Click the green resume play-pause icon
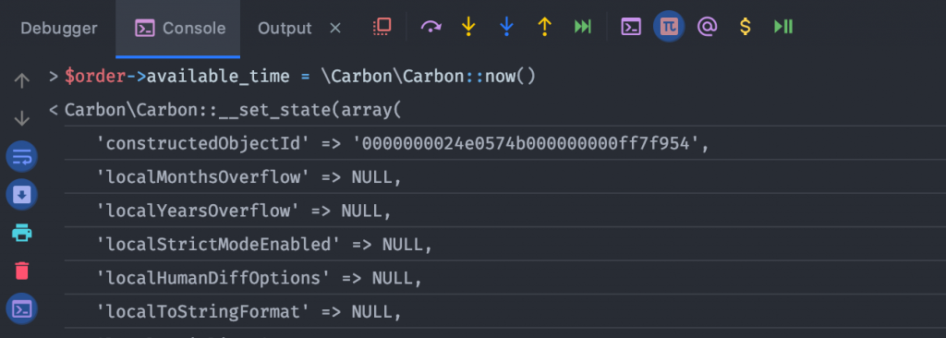The image size is (946, 338). (783, 27)
